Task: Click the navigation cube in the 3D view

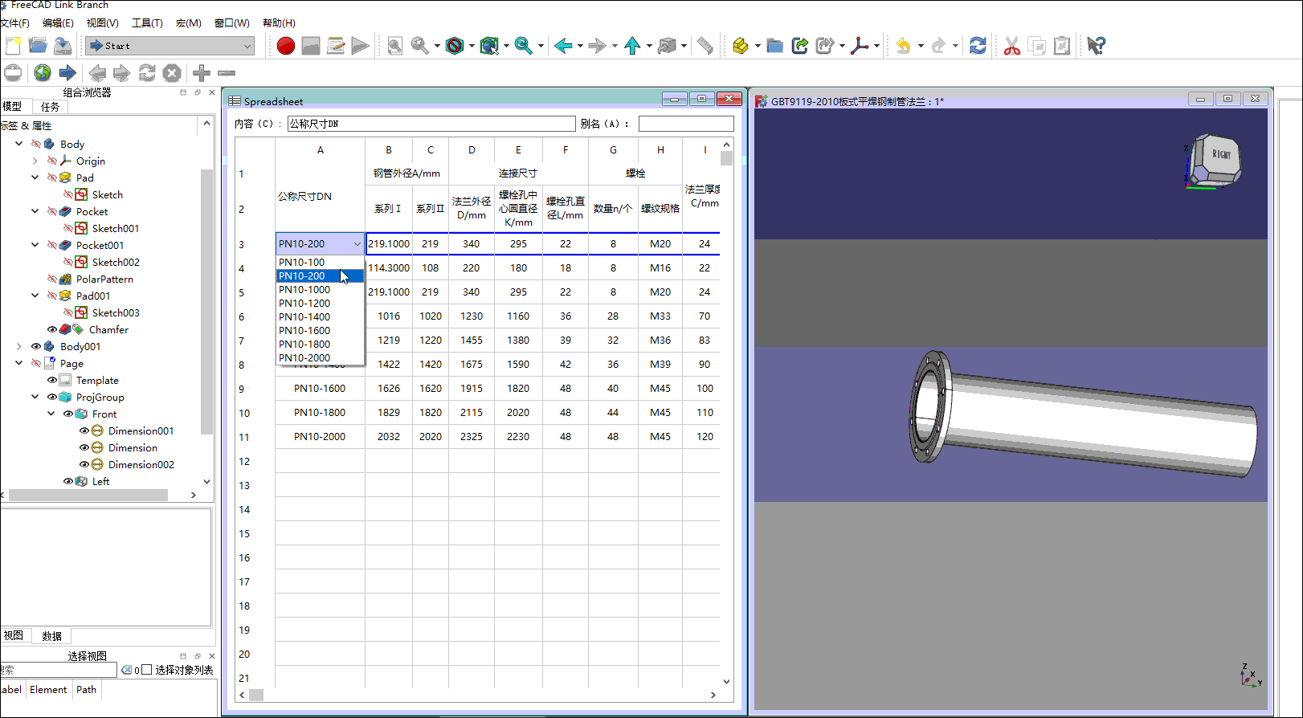Action: 1215,160
